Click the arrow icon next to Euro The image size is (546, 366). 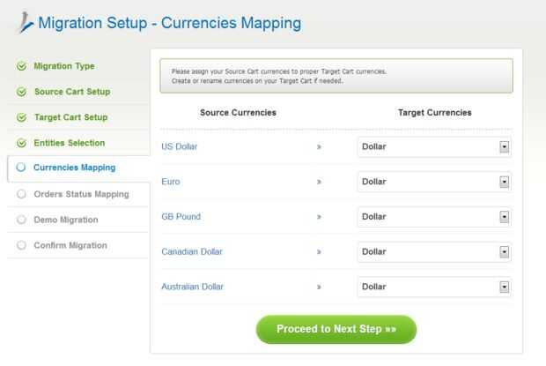(x=319, y=182)
